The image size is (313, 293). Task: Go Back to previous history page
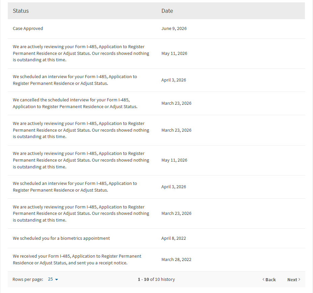coord(269,280)
